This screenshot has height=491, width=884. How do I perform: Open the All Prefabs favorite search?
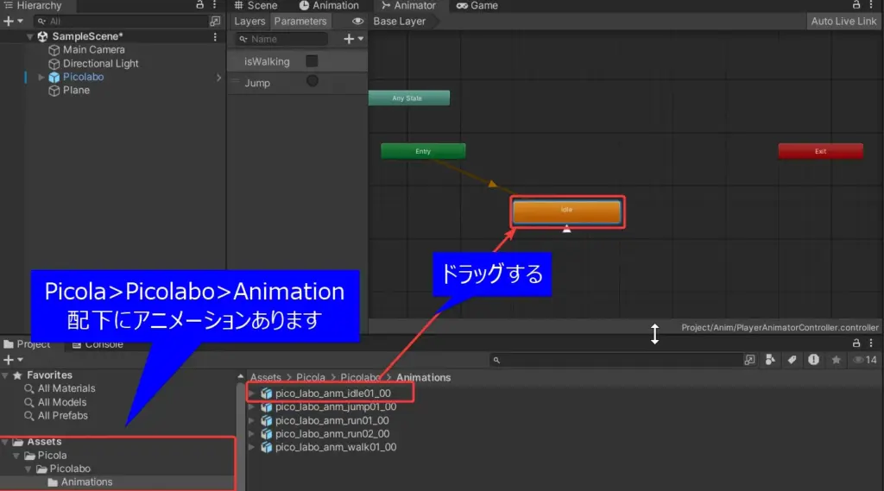62,415
